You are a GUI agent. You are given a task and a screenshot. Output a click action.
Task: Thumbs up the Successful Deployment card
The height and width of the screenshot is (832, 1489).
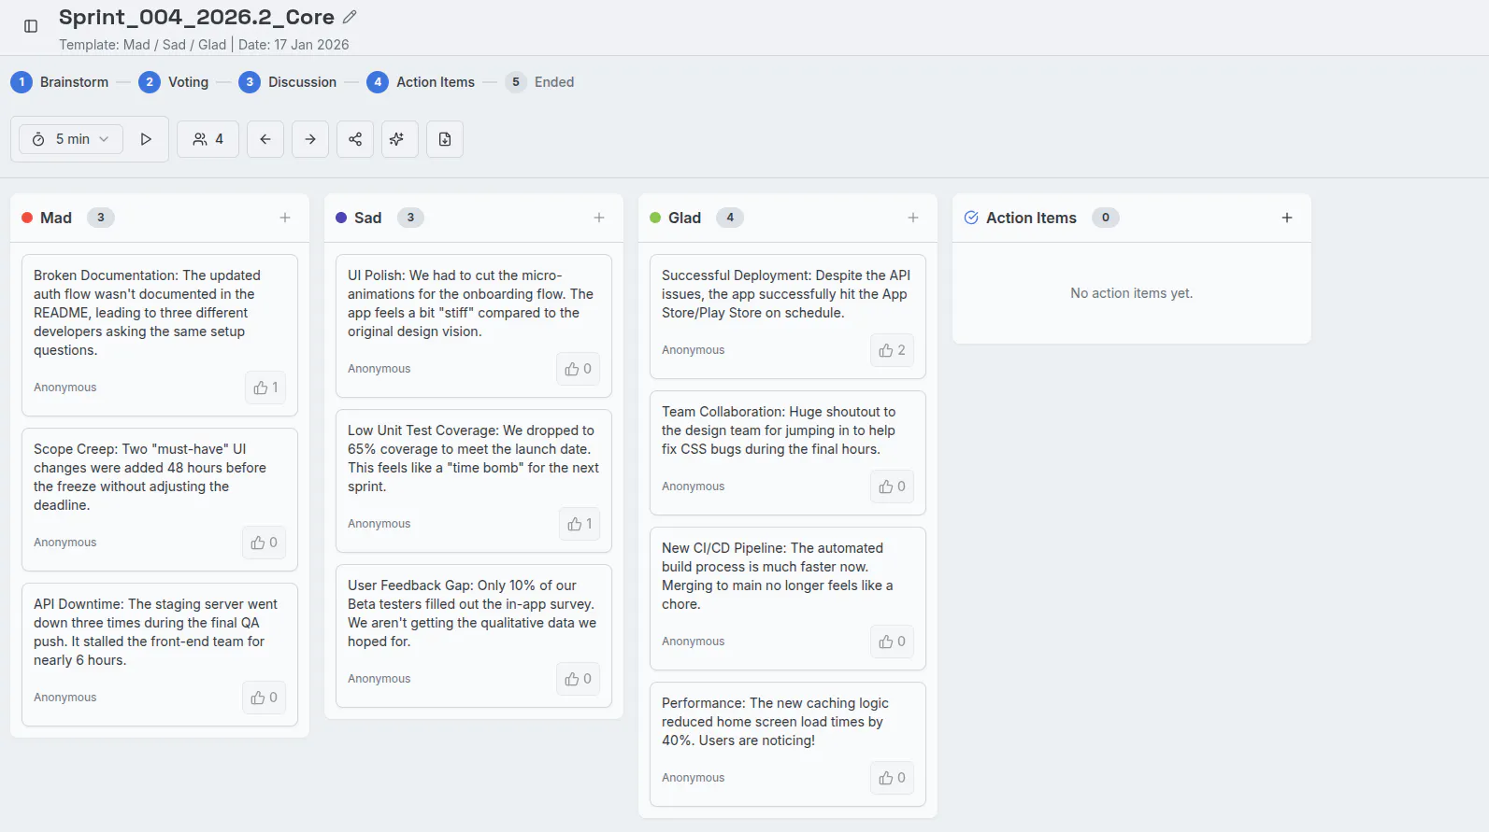pos(893,350)
